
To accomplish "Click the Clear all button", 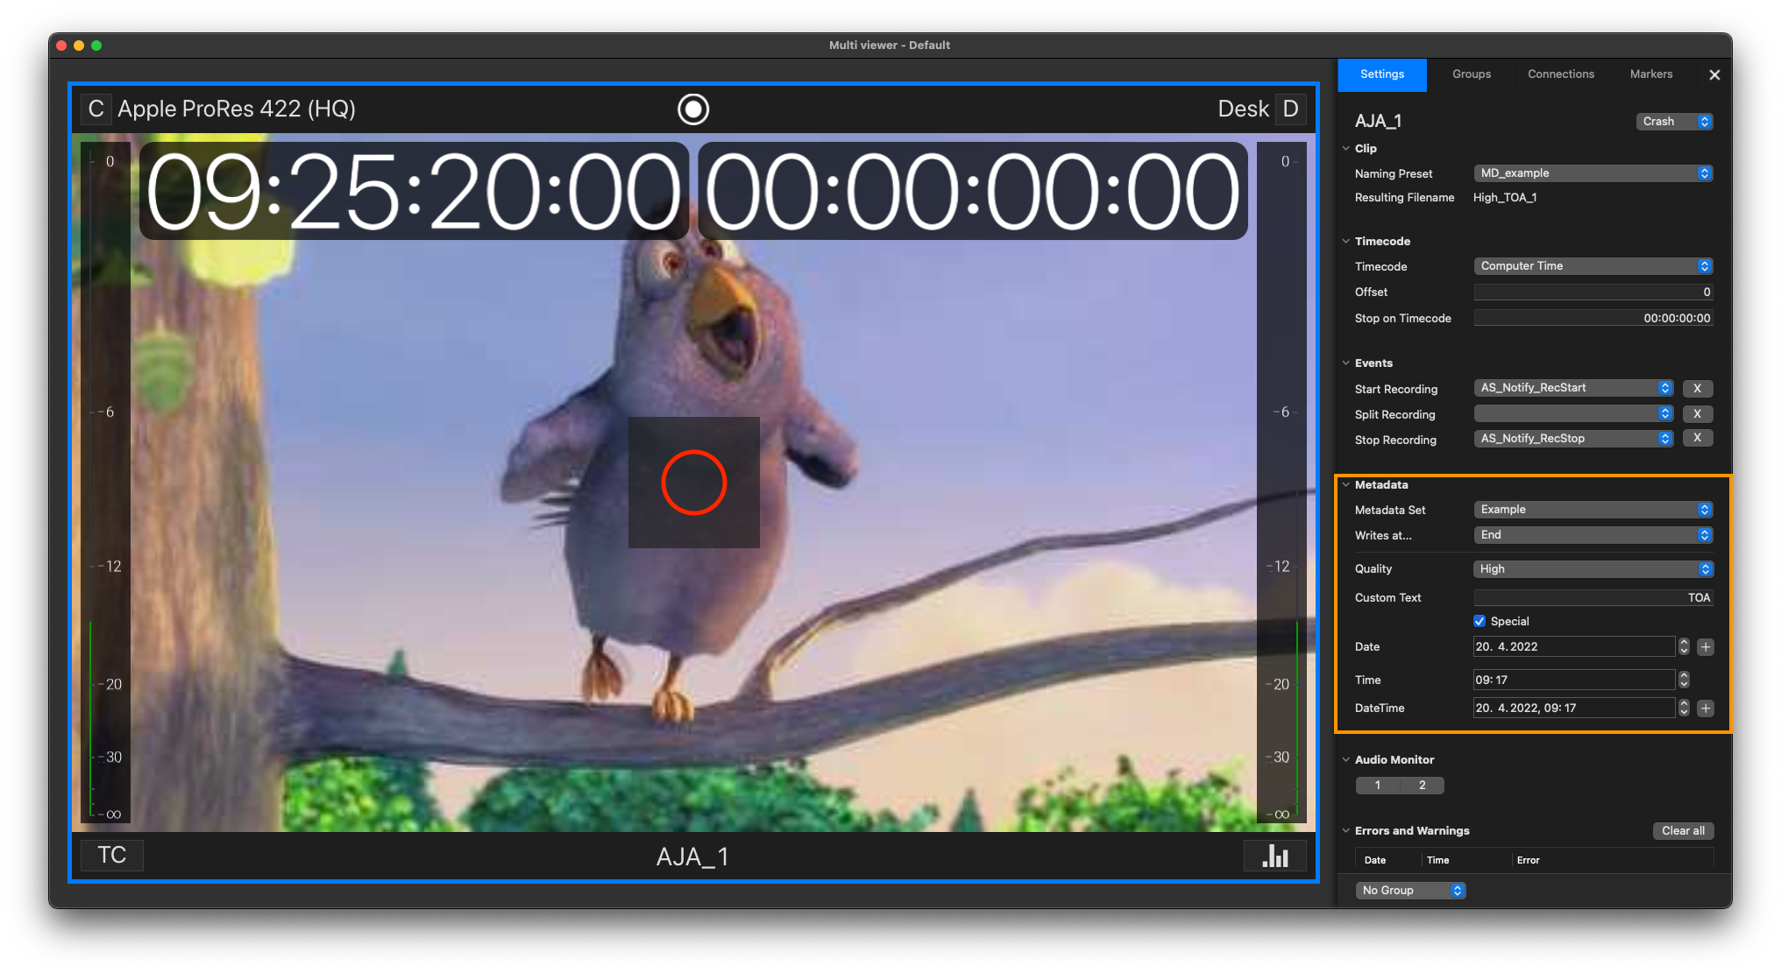I will click(x=1683, y=831).
